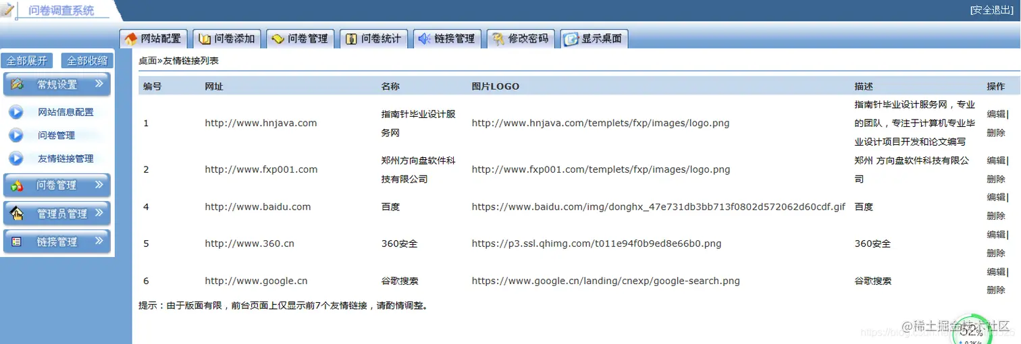1021x344 pixels.
Task: Click 删除 for the google.cn row
Action: click(996, 291)
